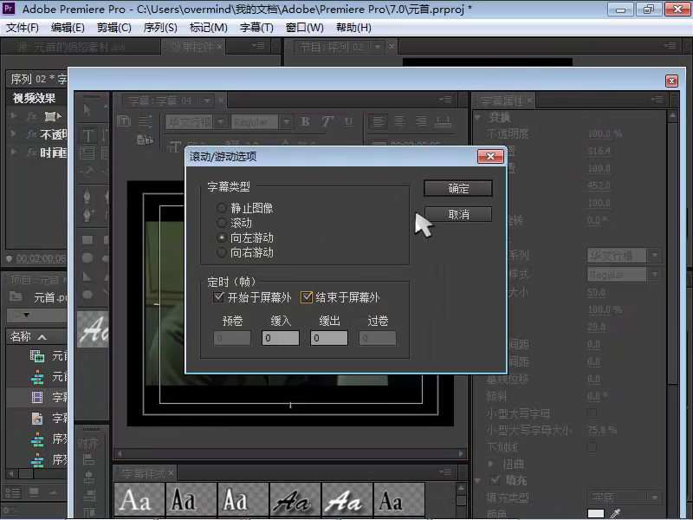
Task: Select the 静止图像 title type radio button
Action: point(222,208)
